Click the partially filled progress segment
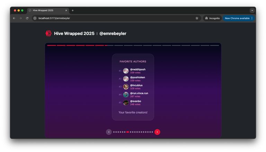This screenshot has height=152, width=266. tap(109, 45)
